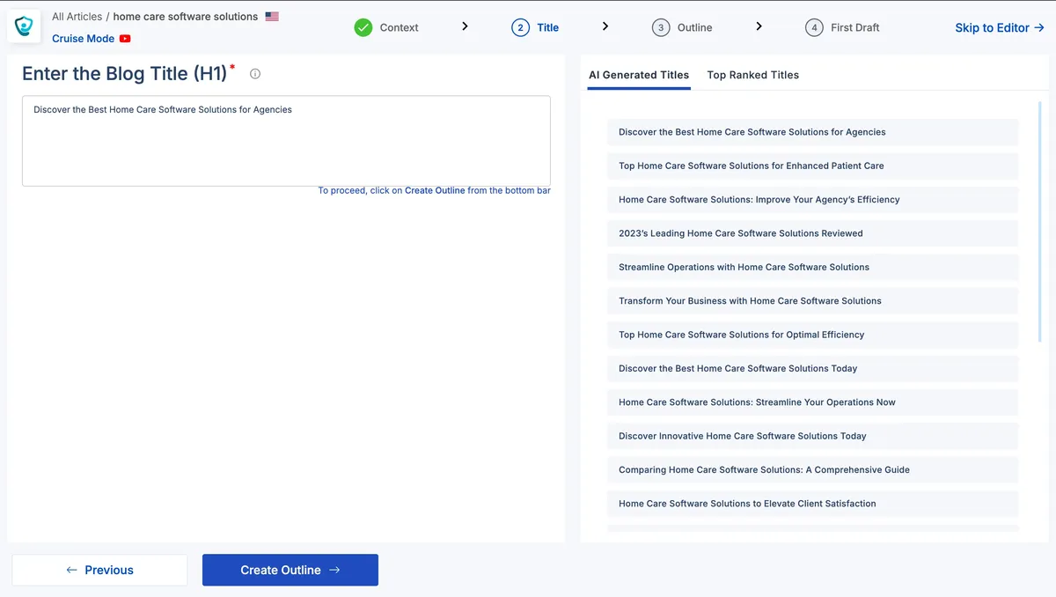Click the app logo icon at top left
1056x597 pixels.
pos(25,27)
